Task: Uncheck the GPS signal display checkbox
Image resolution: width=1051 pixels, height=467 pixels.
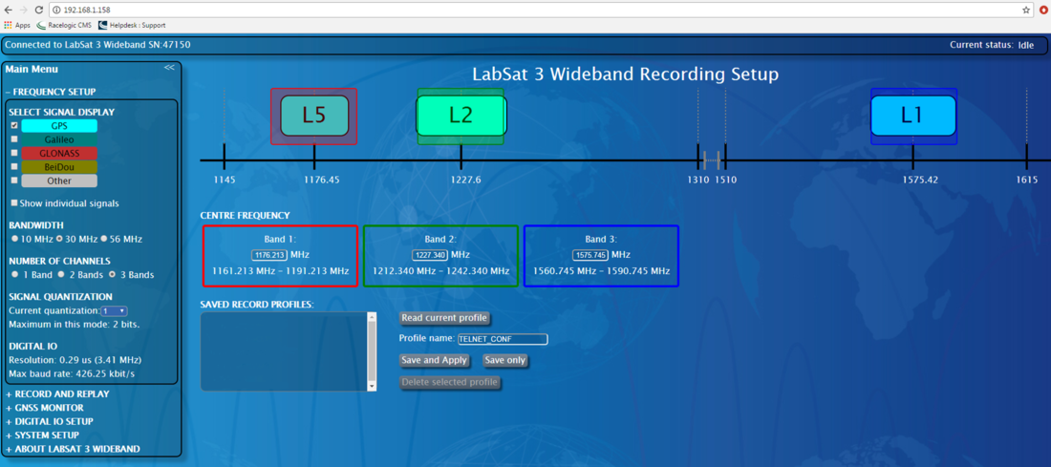Action: pyautogui.click(x=14, y=125)
